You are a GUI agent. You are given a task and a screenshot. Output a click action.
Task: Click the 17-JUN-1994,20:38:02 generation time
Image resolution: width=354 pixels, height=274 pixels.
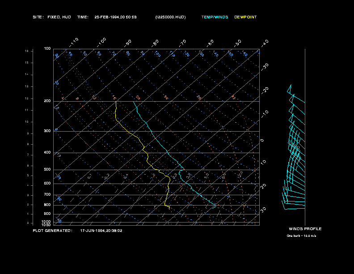101,231
